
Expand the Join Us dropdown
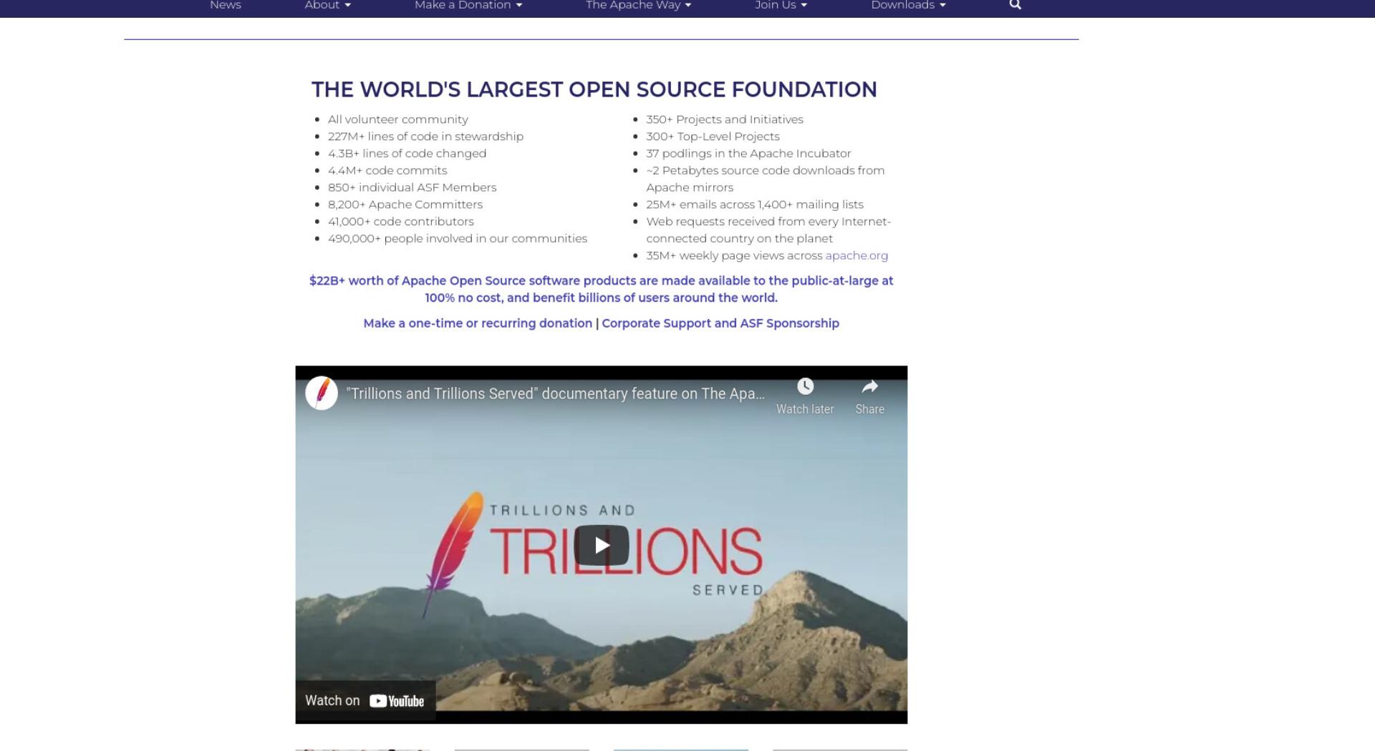(781, 5)
